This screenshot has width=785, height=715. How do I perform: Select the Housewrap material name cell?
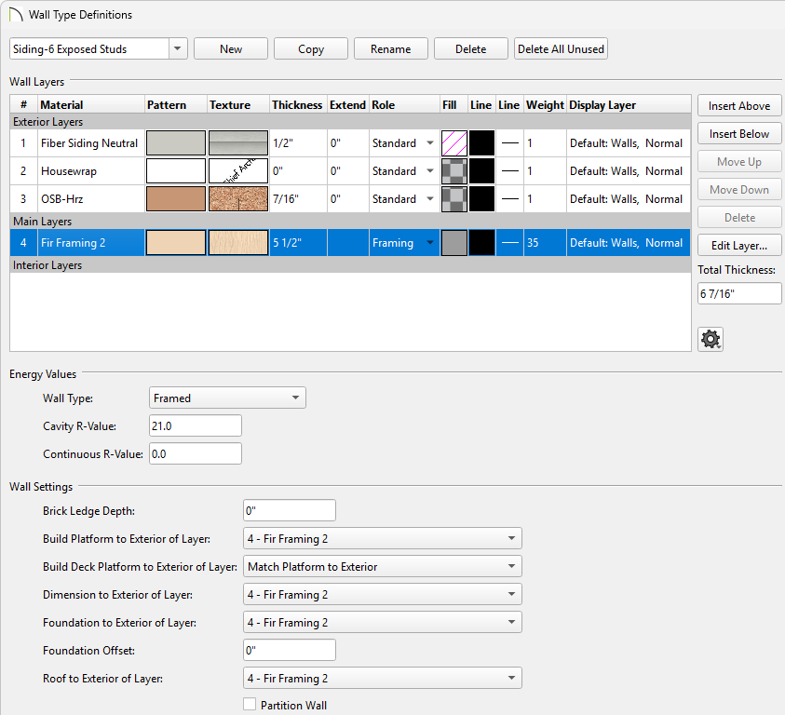91,171
